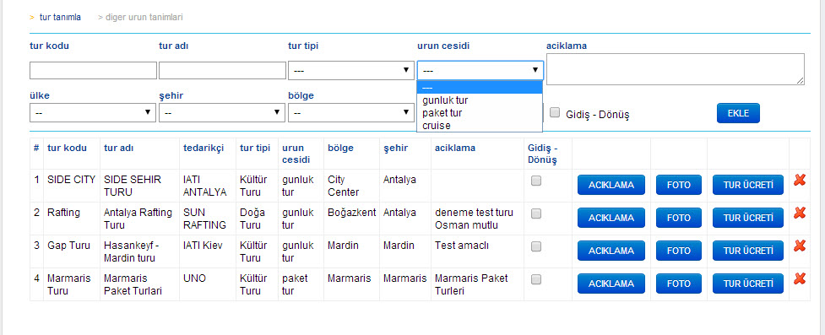Focus the tur kodu input field
Image resolution: width=825 pixels, height=335 pixels.
coord(93,71)
